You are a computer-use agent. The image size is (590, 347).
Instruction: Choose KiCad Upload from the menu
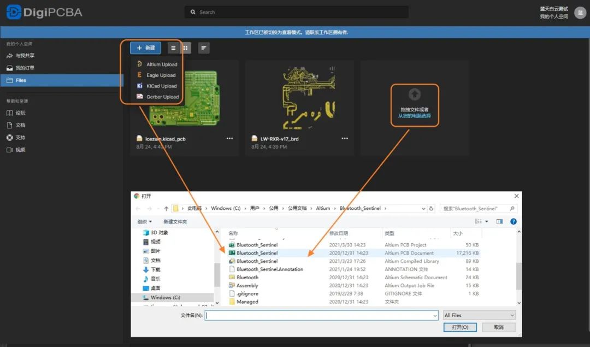click(x=157, y=86)
